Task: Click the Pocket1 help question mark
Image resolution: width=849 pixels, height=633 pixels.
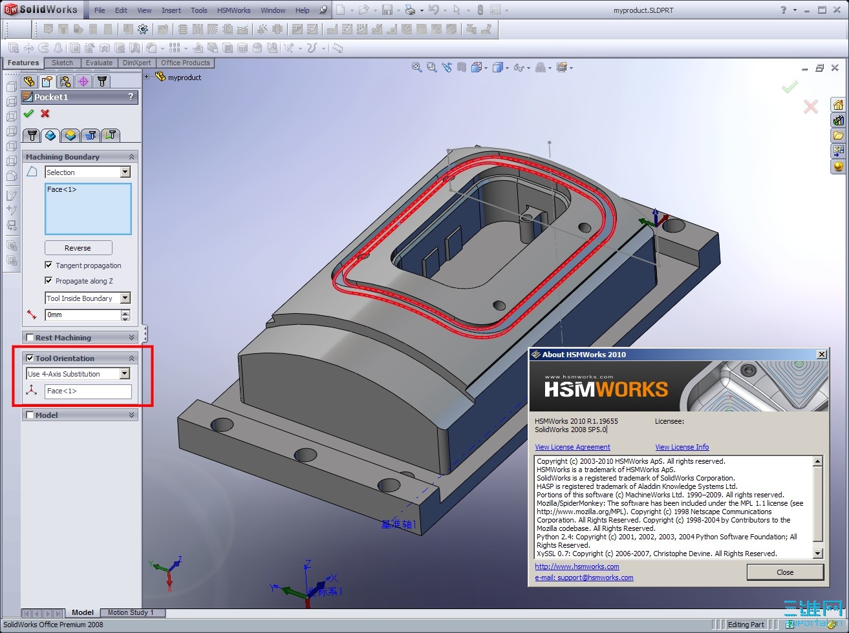Action: coord(131,97)
